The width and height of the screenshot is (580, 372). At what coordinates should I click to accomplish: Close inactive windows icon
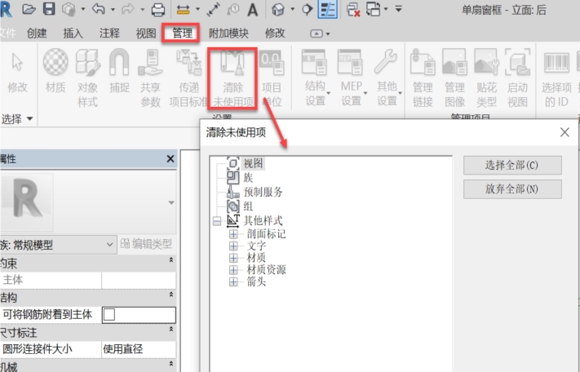pyautogui.click(x=353, y=10)
